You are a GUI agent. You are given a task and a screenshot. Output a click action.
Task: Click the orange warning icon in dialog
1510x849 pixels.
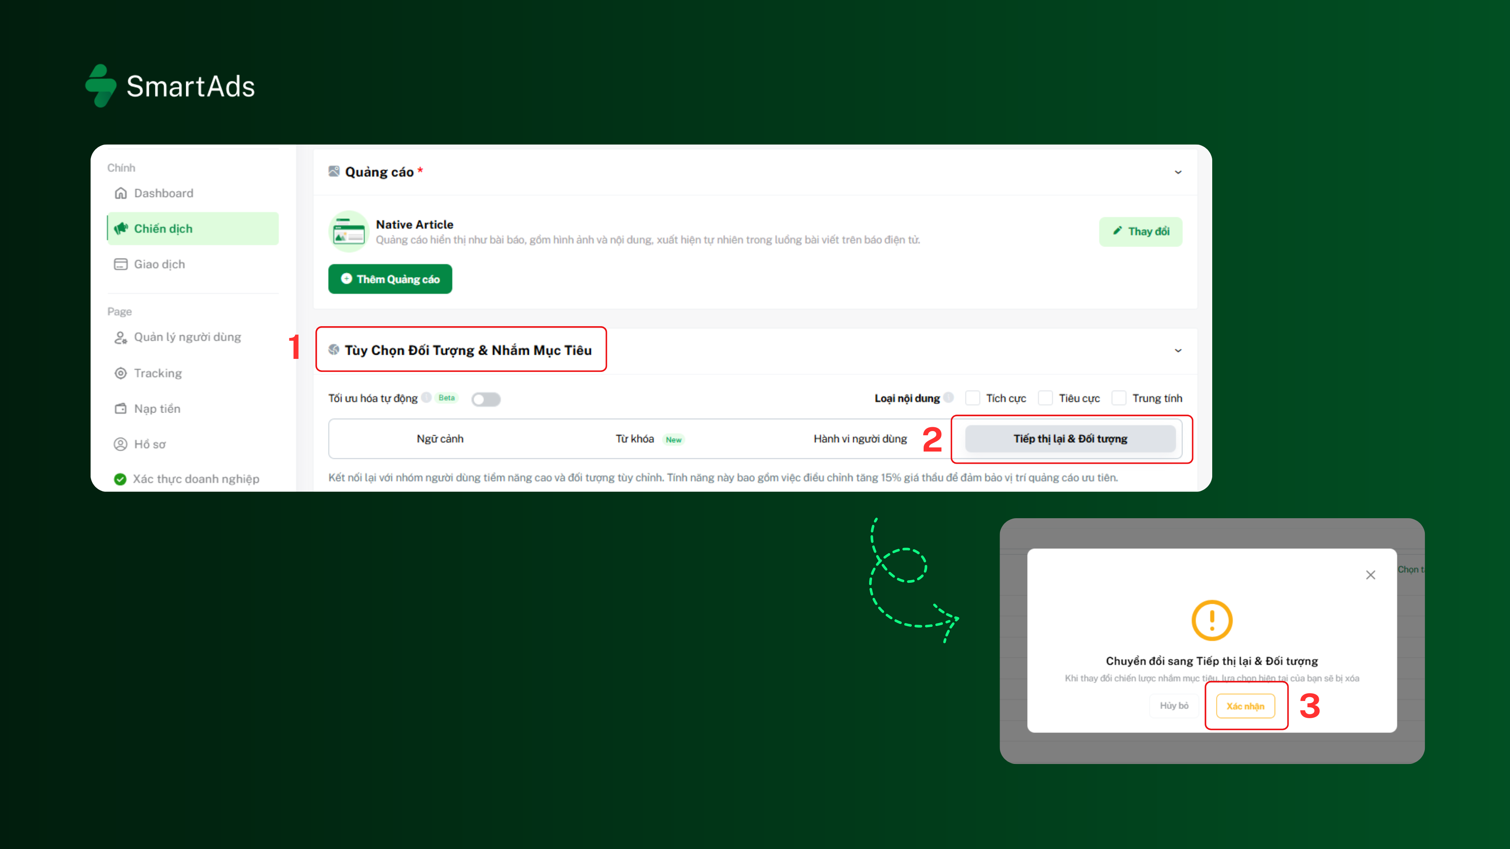coord(1212,620)
